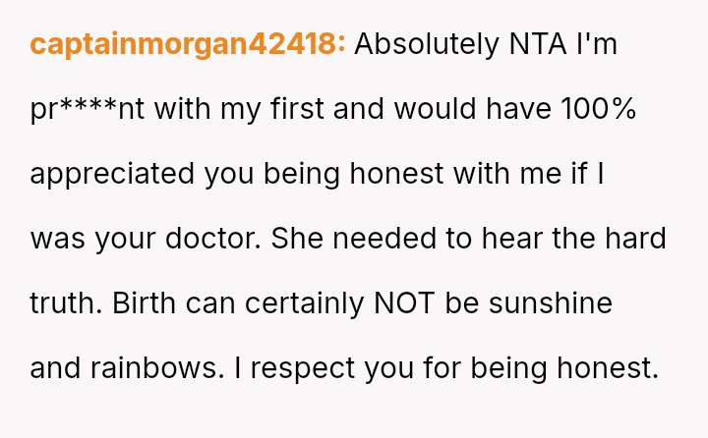Click the word "appreciated" in the comment
This screenshot has height=438, width=708.
[112, 174]
